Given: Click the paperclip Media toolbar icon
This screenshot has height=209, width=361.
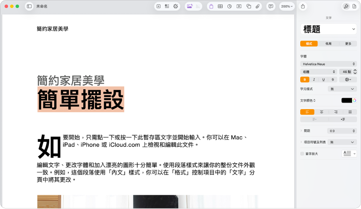Looking at the screenshot, I should click(x=258, y=7).
